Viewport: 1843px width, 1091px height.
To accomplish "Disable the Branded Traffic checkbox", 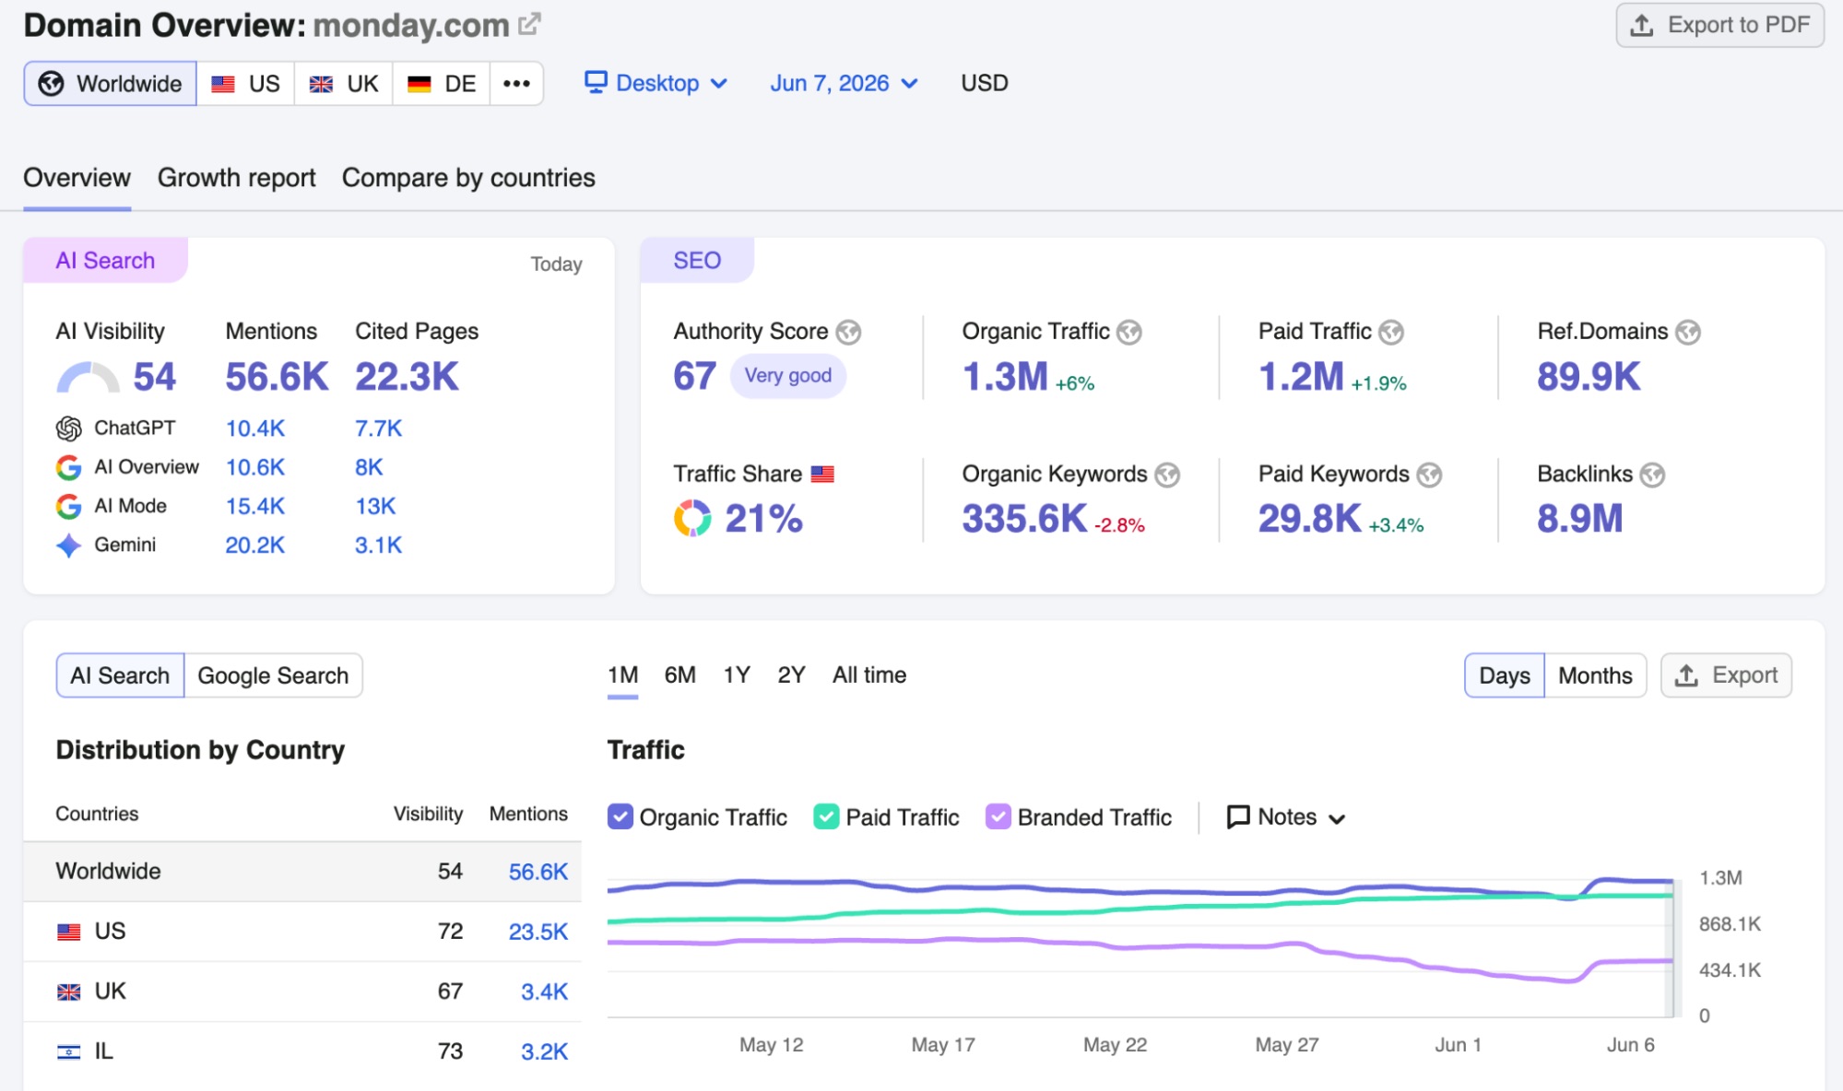I will tap(998, 817).
